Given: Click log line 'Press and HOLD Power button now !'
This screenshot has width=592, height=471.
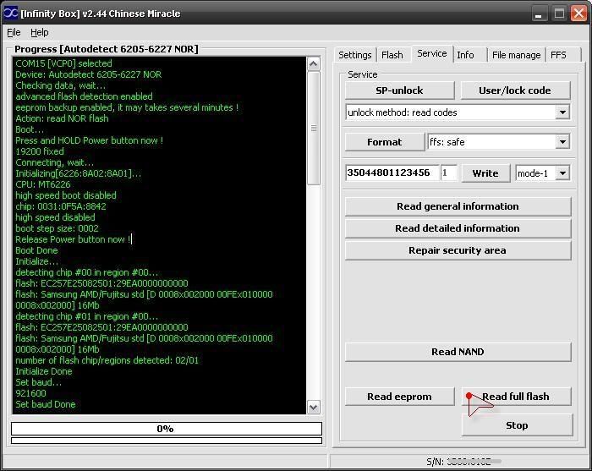Looking at the screenshot, I should (x=89, y=140).
